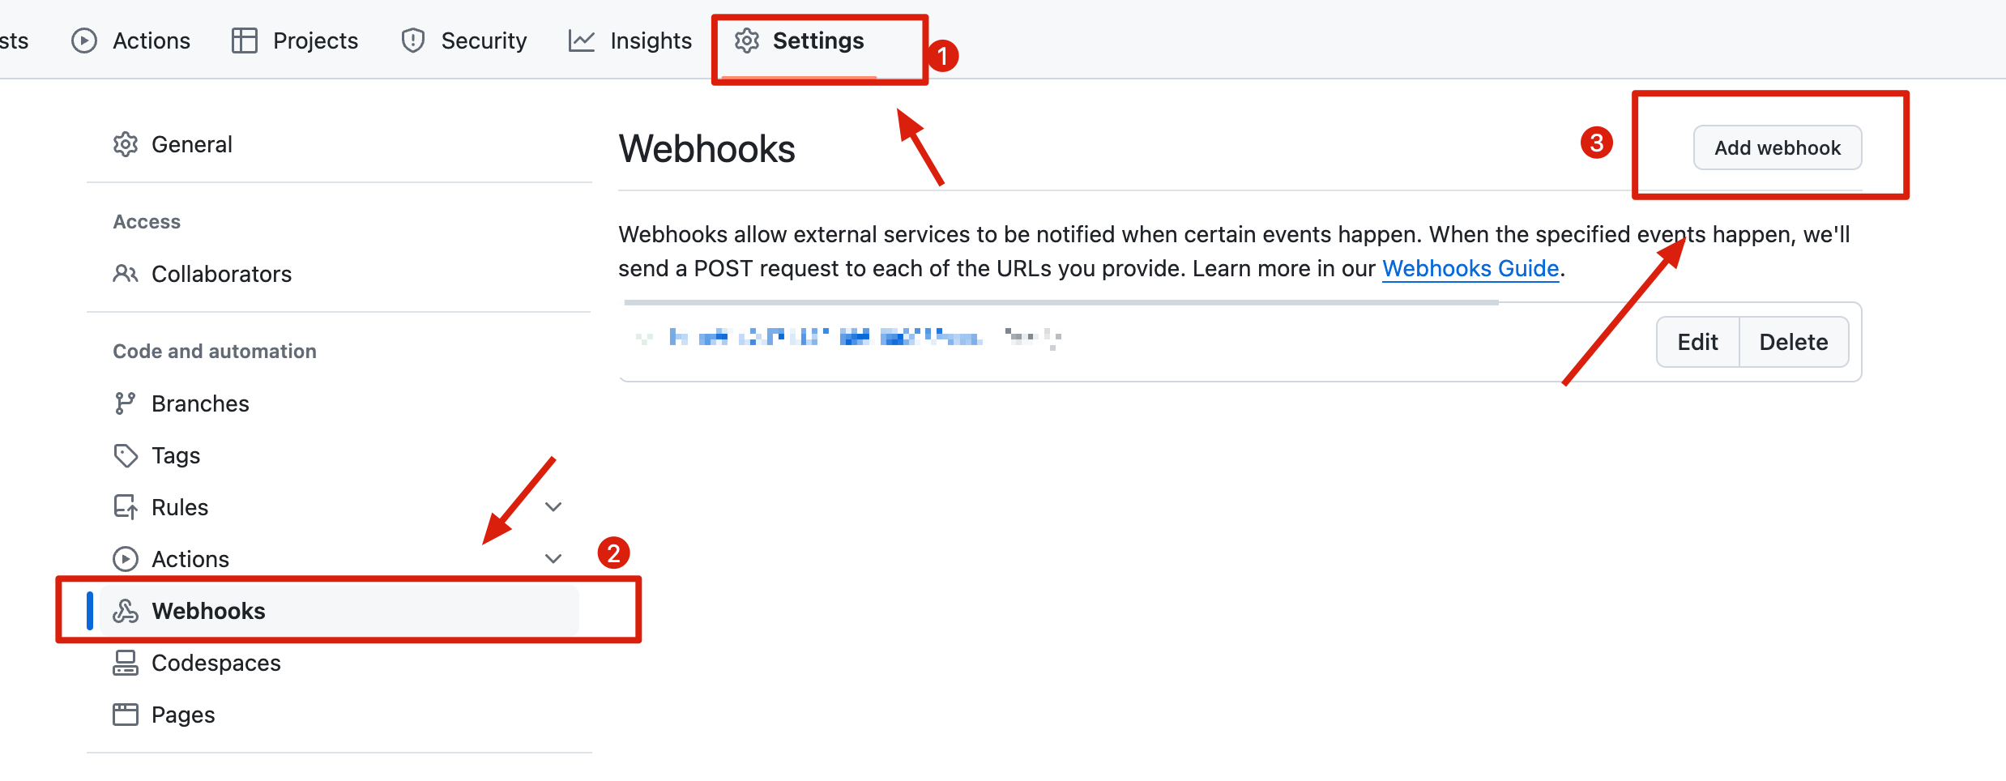Screen dimensions: 2006x781
Task: Click the Pages browser icon
Action: (x=125, y=715)
